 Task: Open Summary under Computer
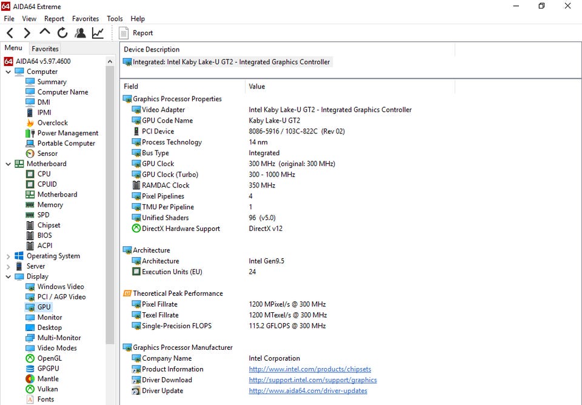[x=46, y=82]
